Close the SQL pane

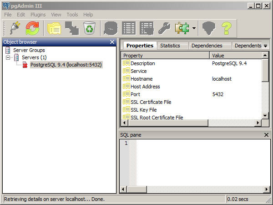click(x=266, y=135)
